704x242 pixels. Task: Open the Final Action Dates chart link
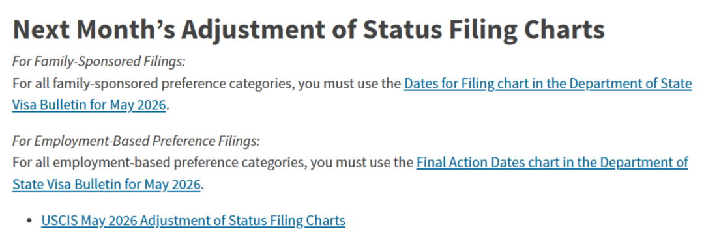pyautogui.click(x=552, y=163)
